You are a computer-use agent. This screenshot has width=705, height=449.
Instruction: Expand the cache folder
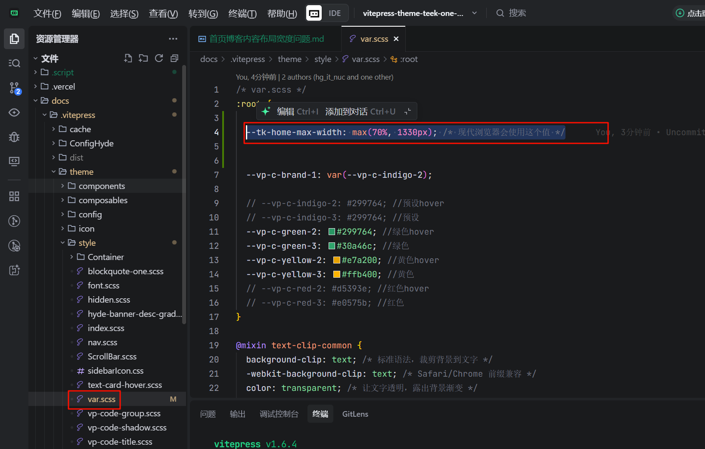coord(53,129)
